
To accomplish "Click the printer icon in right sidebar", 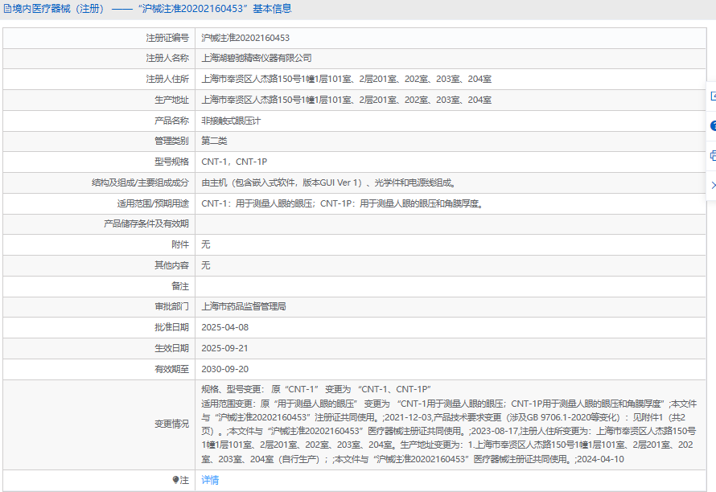I will click(712, 155).
